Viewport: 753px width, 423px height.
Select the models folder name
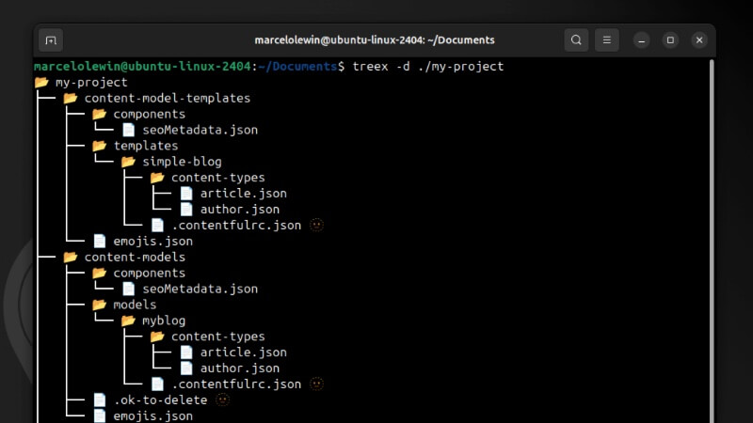135,305
